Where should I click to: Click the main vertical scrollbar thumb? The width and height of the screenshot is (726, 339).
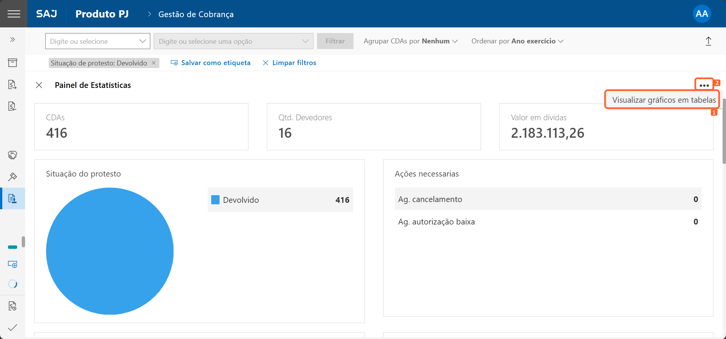pos(724,131)
